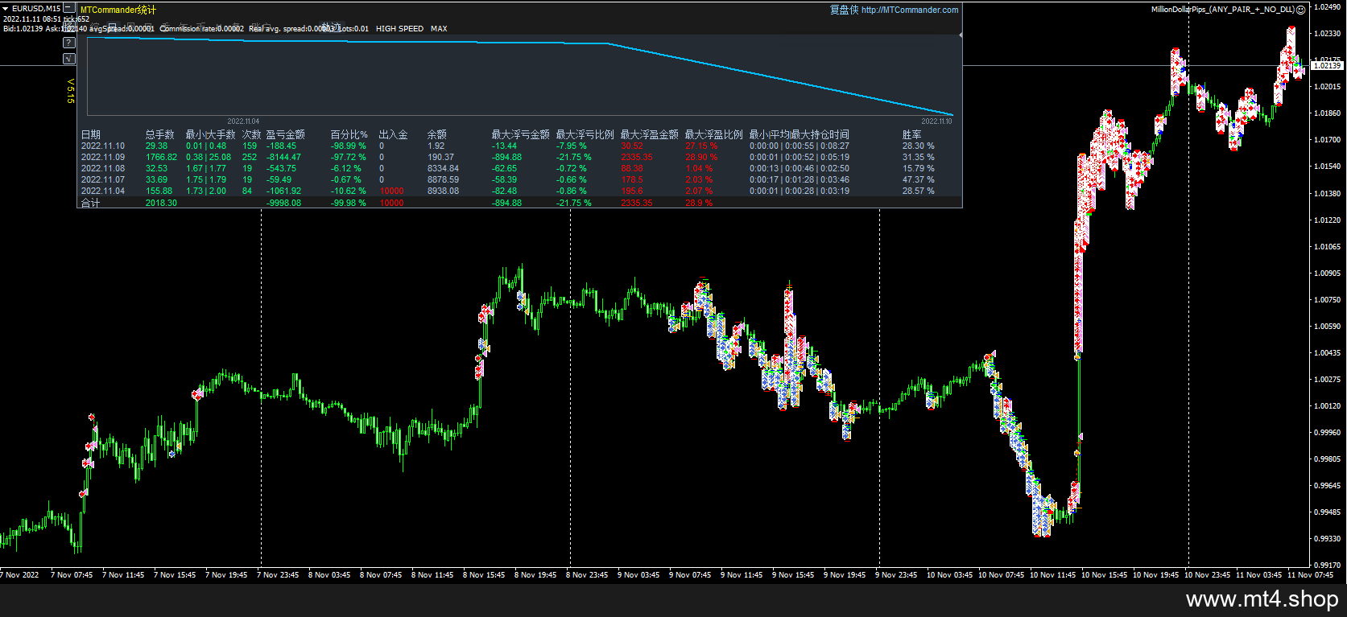Click the 最大浮亏金额 column header
This screenshot has width=1347, height=617.
tap(520, 134)
